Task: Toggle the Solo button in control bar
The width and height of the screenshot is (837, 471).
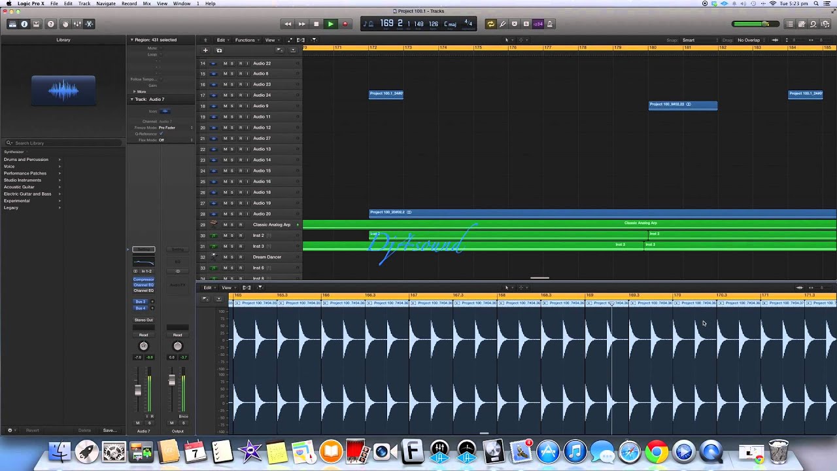Action: tap(526, 24)
